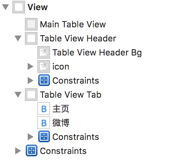Collapse the root View node
Screen dimensions: 181x161
[5, 7]
